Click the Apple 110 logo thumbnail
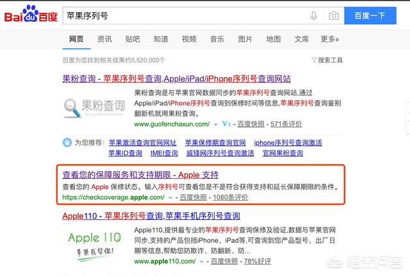Screen dimensions: 410x276 point(94,247)
